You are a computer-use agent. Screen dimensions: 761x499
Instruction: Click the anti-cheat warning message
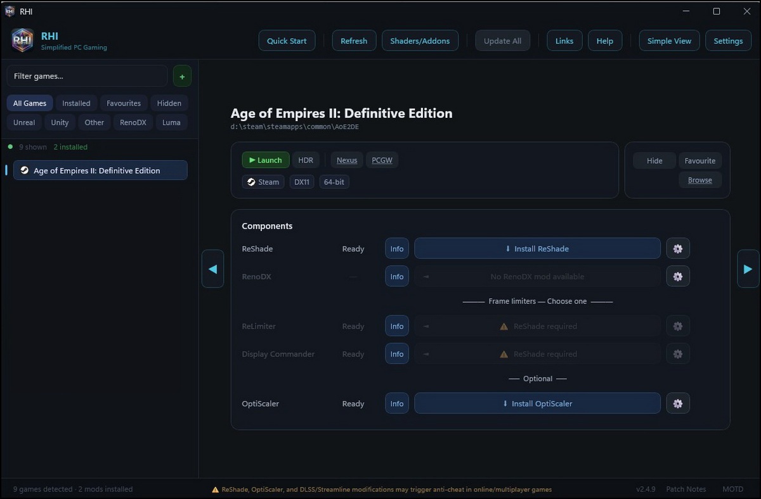tap(382, 490)
